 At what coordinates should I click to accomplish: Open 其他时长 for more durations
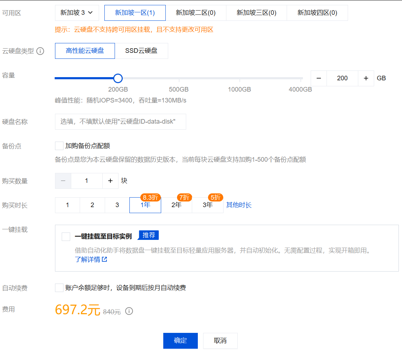(239, 205)
